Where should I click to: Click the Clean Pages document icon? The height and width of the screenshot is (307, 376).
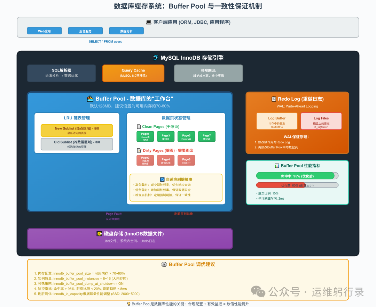point(139,126)
